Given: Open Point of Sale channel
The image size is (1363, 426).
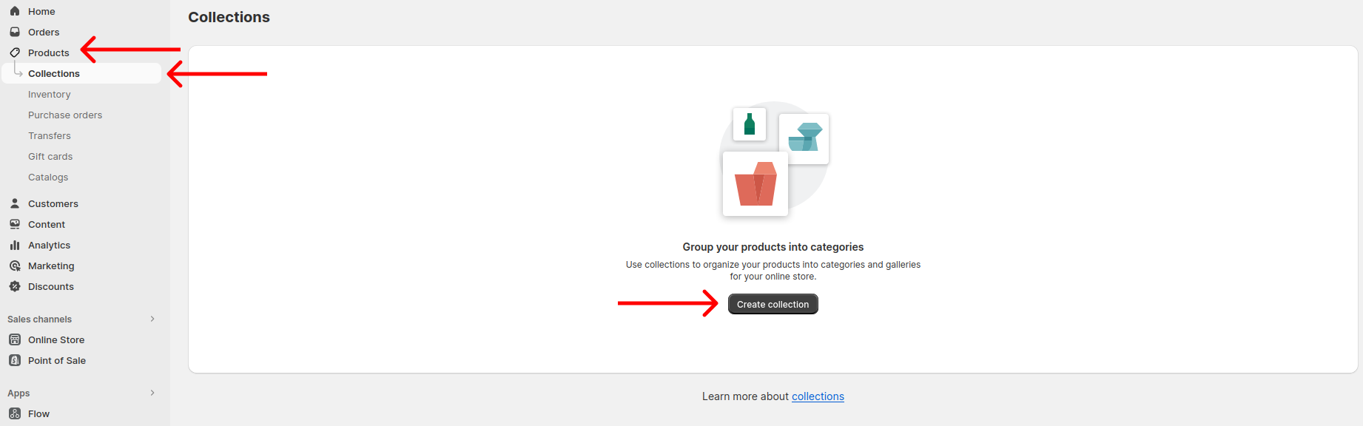Looking at the screenshot, I should [57, 360].
